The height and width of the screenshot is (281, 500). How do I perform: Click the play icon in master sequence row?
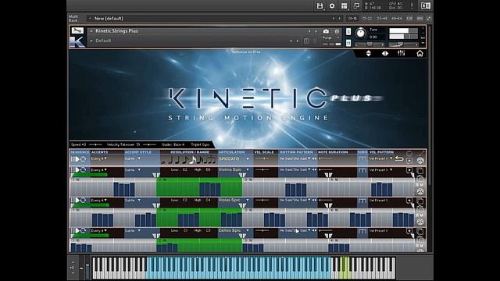coord(77,159)
